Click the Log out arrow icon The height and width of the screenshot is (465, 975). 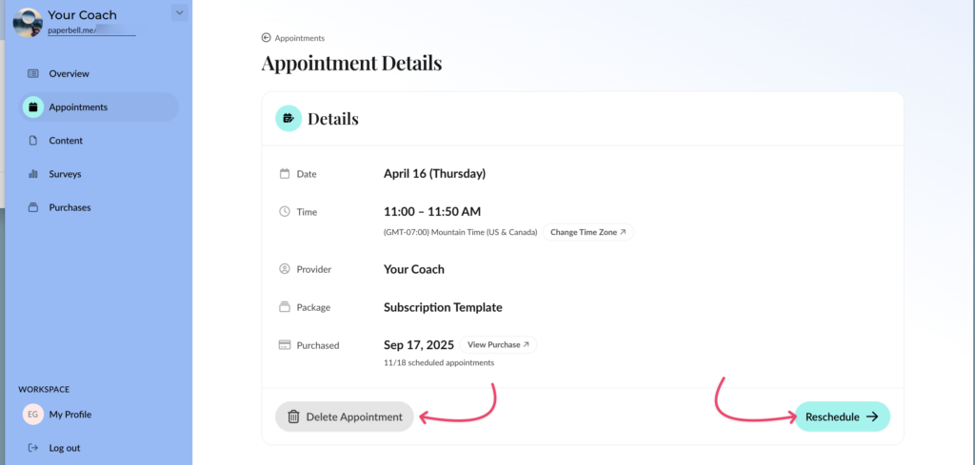pos(33,448)
